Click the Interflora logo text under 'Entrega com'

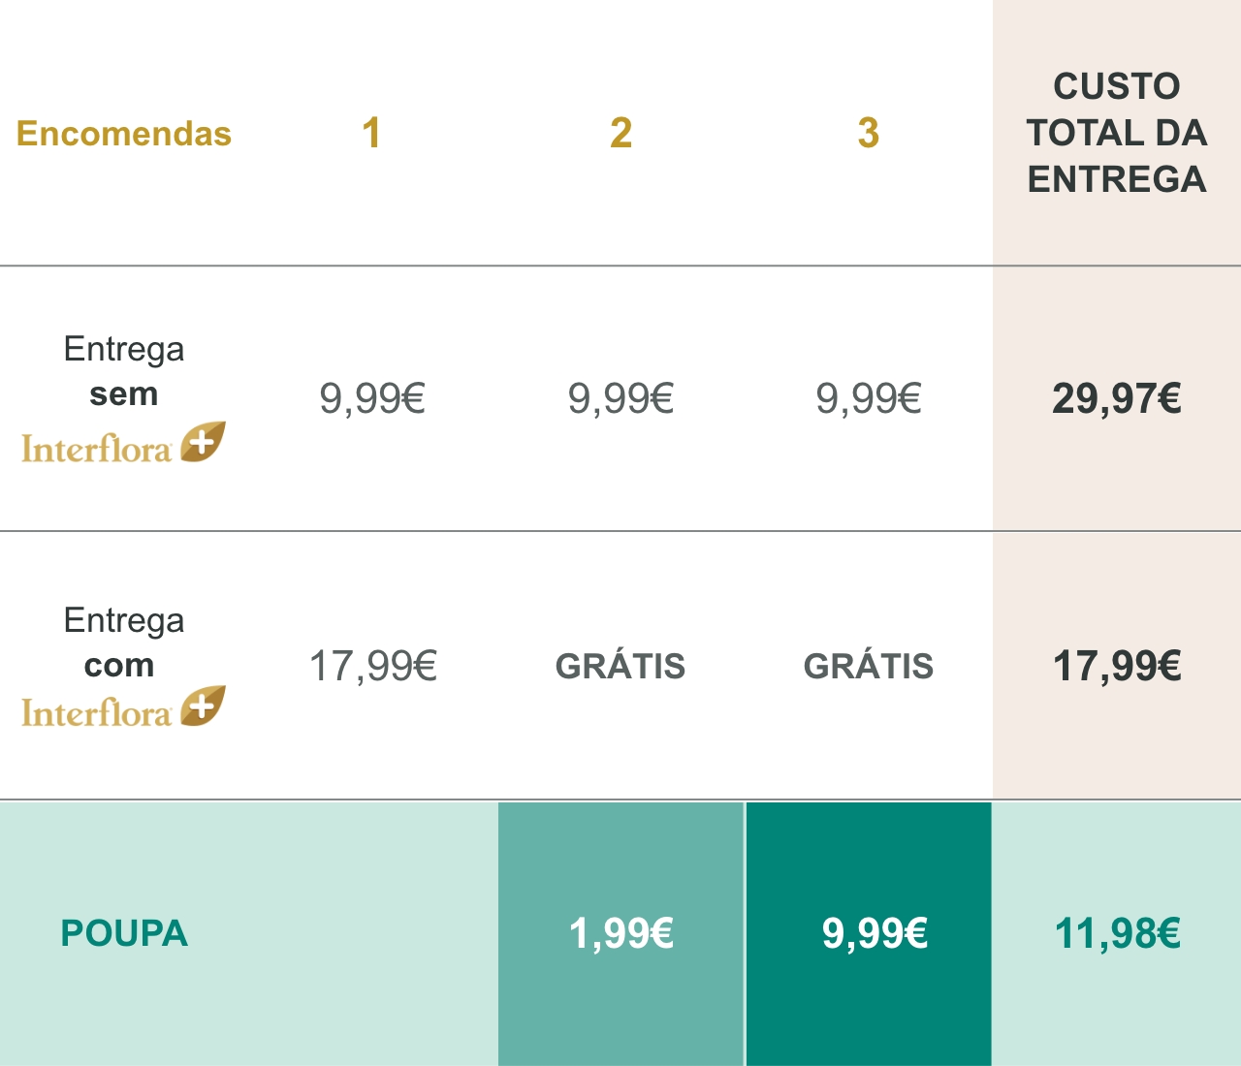point(97,712)
